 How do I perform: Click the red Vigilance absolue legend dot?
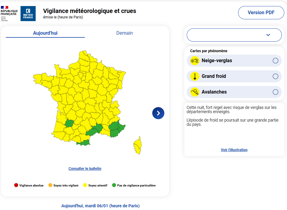[16, 185]
